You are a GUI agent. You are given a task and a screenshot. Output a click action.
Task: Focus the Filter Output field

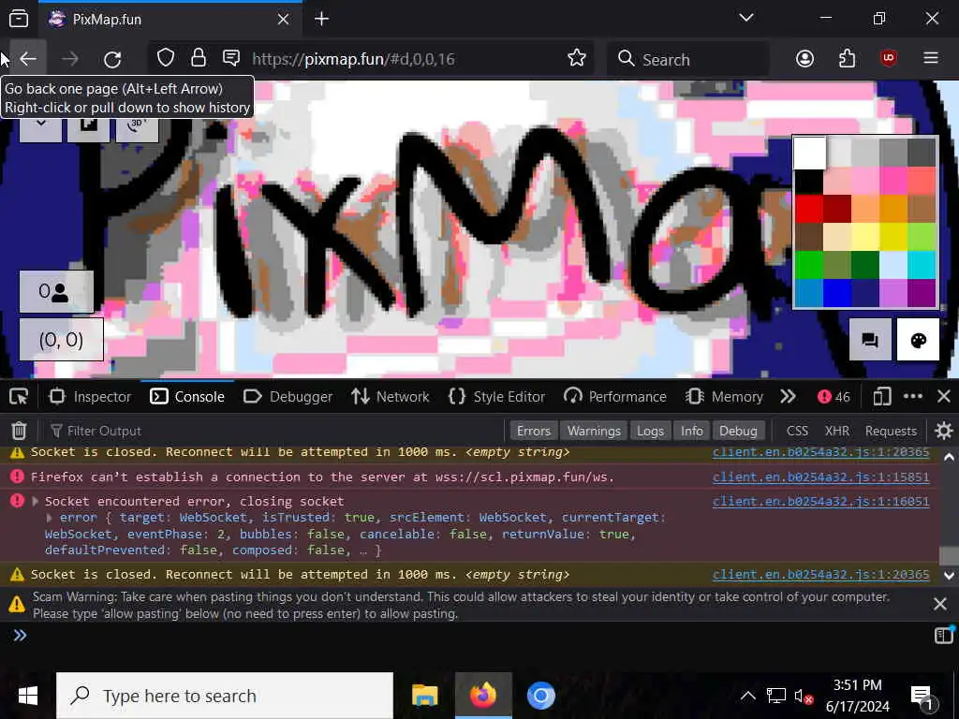275,431
